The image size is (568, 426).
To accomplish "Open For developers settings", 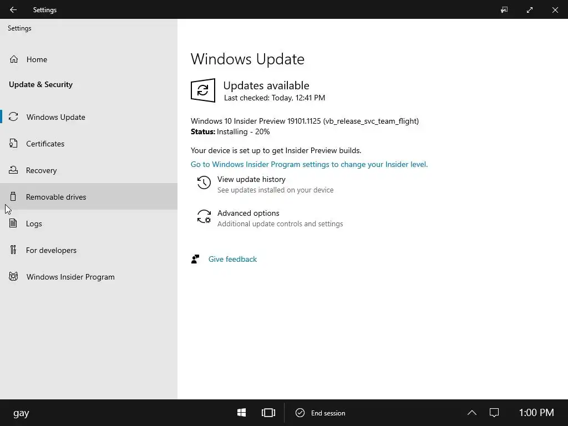I will tap(89, 250).
